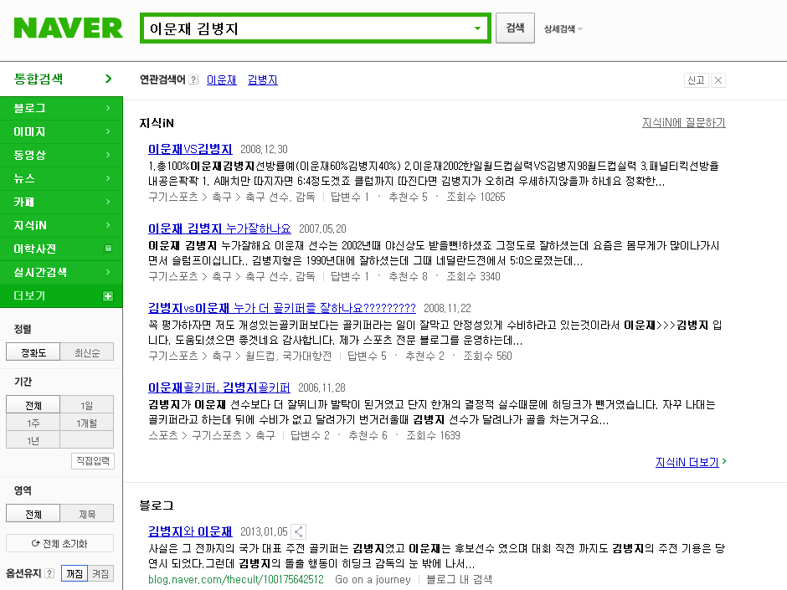
Task: Click the NAVER logo
Action: pos(69,28)
